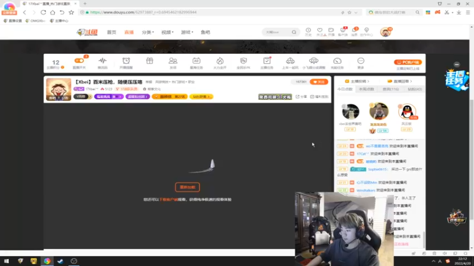Open the 更多 more ellipsis icon

361,61
